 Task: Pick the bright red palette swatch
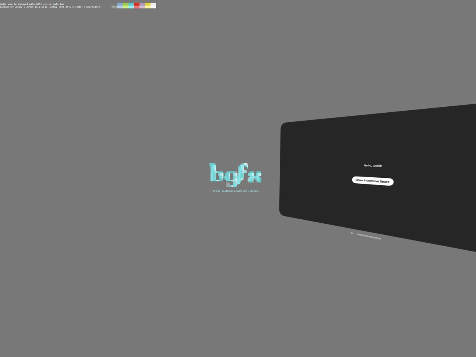(x=136, y=4)
